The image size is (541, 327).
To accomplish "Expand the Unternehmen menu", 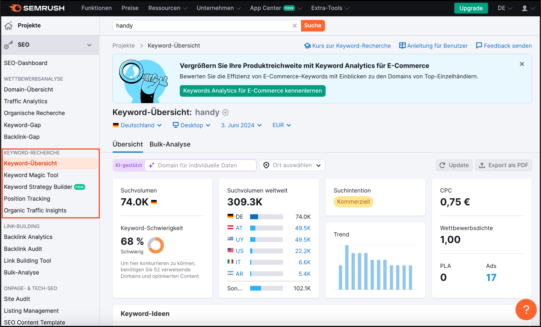I will pos(218,8).
